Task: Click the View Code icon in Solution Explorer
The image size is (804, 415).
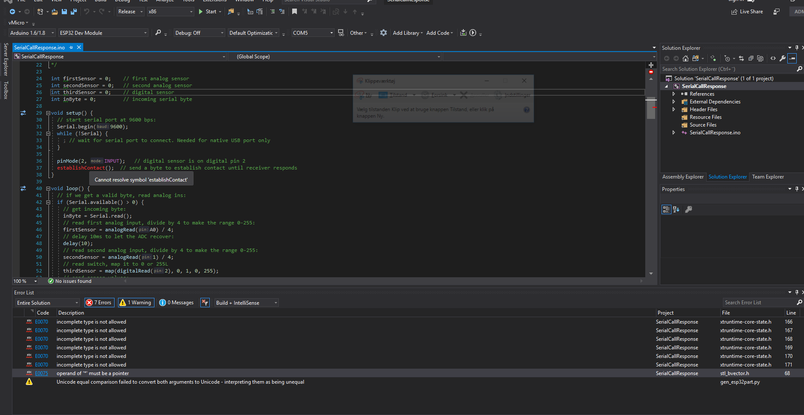Action: point(773,58)
